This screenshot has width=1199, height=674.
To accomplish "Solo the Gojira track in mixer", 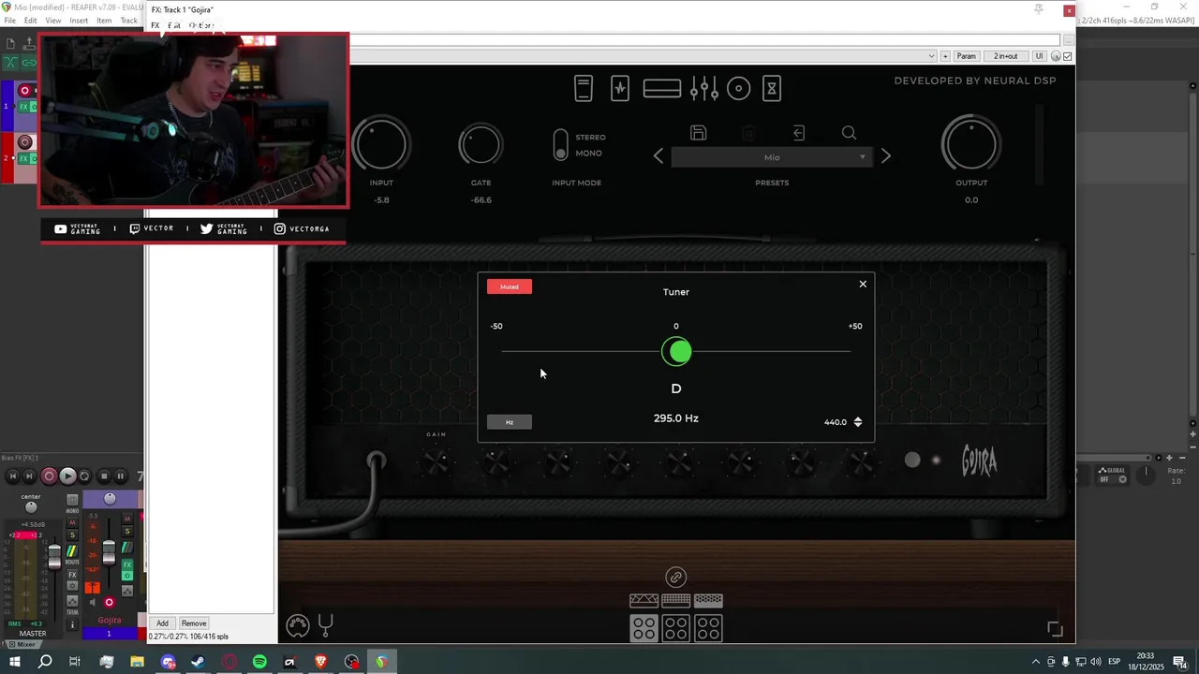I will click(x=127, y=532).
